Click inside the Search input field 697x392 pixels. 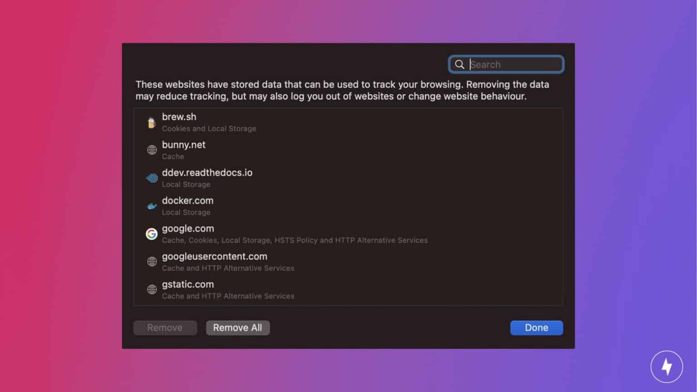[x=508, y=64]
